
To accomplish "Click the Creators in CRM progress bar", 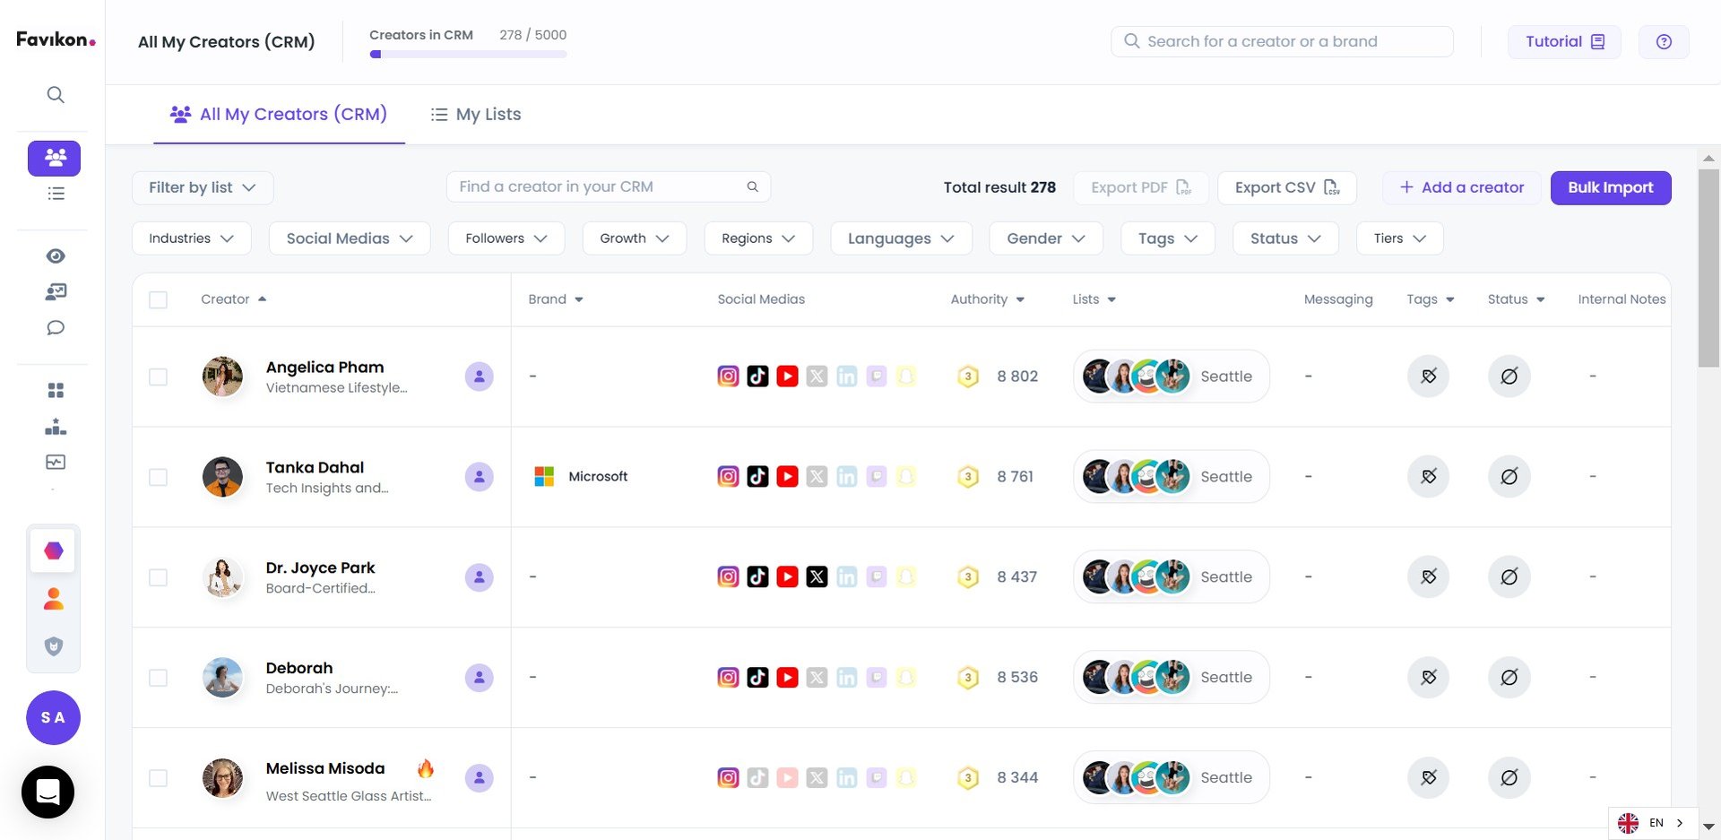I will (468, 55).
